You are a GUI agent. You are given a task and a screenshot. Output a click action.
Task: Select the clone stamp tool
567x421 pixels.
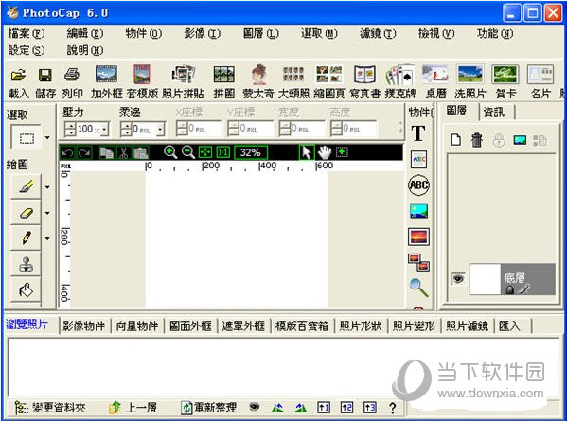(27, 264)
